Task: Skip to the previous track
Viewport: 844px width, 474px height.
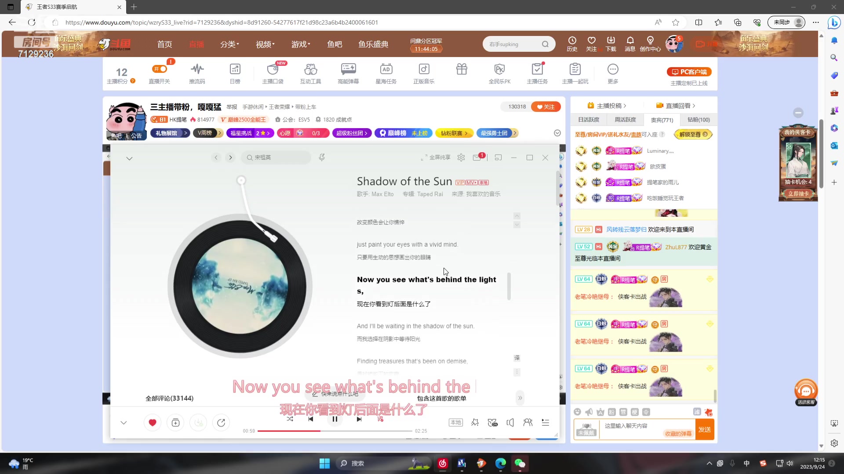Action: pos(311,419)
